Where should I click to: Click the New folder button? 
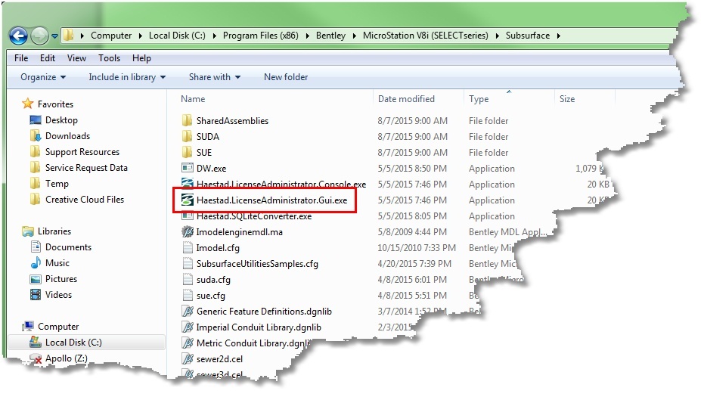pos(286,77)
